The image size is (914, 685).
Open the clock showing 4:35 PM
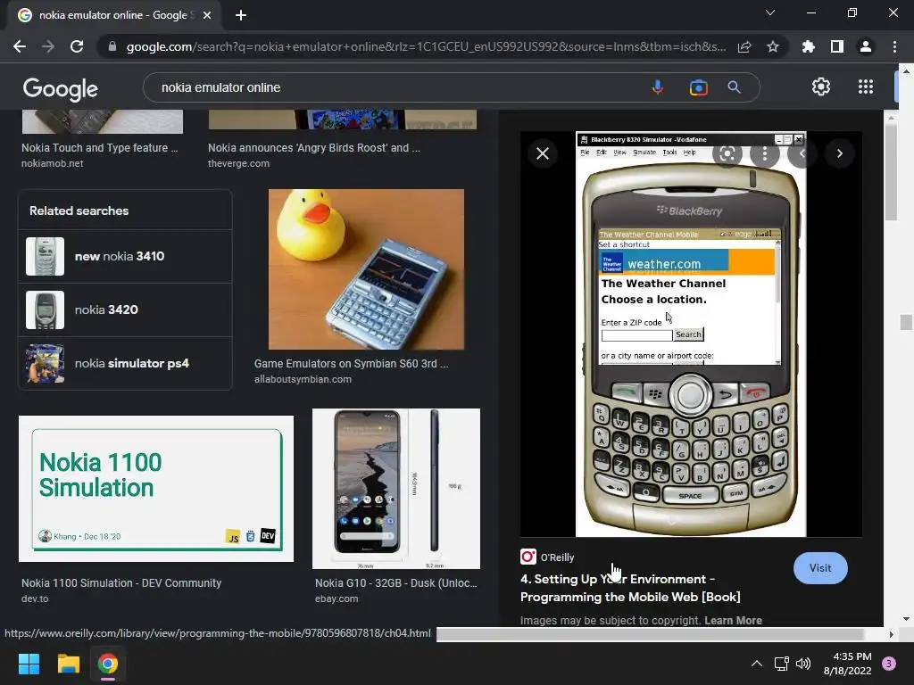tap(847, 664)
